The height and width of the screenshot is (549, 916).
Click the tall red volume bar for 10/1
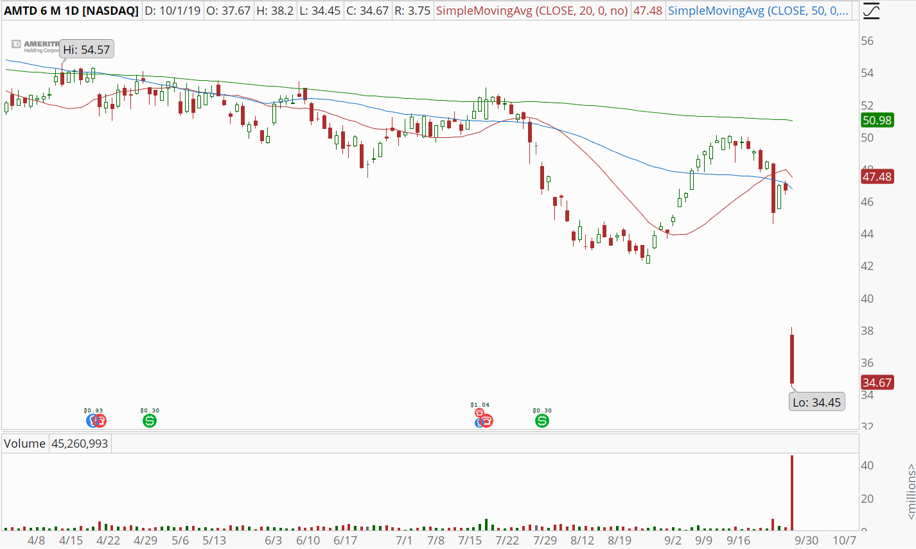click(x=792, y=493)
